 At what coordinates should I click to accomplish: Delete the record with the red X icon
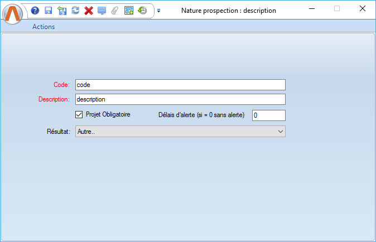click(88, 11)
